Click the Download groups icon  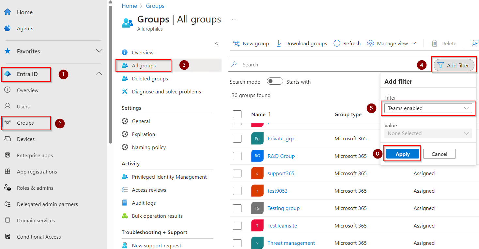279,43
